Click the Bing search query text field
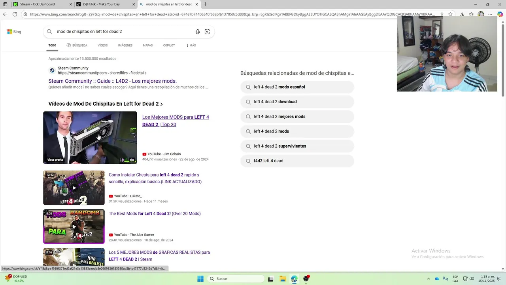 (x=123, y=32)
